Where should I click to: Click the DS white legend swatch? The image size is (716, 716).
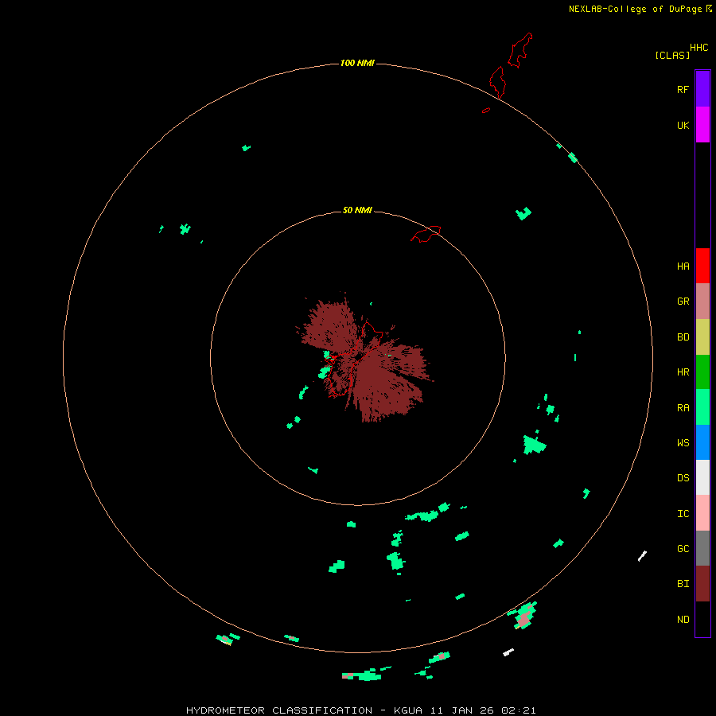(702, 477)
